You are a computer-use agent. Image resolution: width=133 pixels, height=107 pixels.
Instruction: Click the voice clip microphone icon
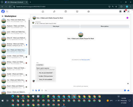tap(33, 90)
